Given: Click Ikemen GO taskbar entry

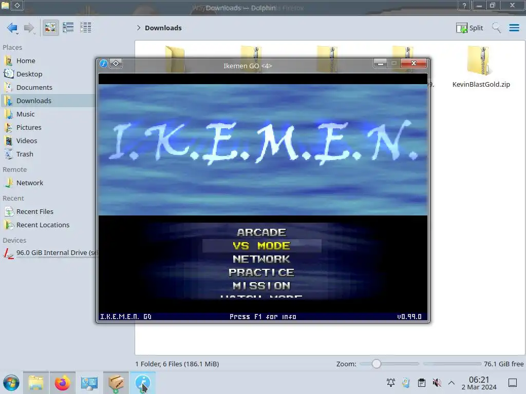Looking at the screenshot, I should [x=143, y=383].
